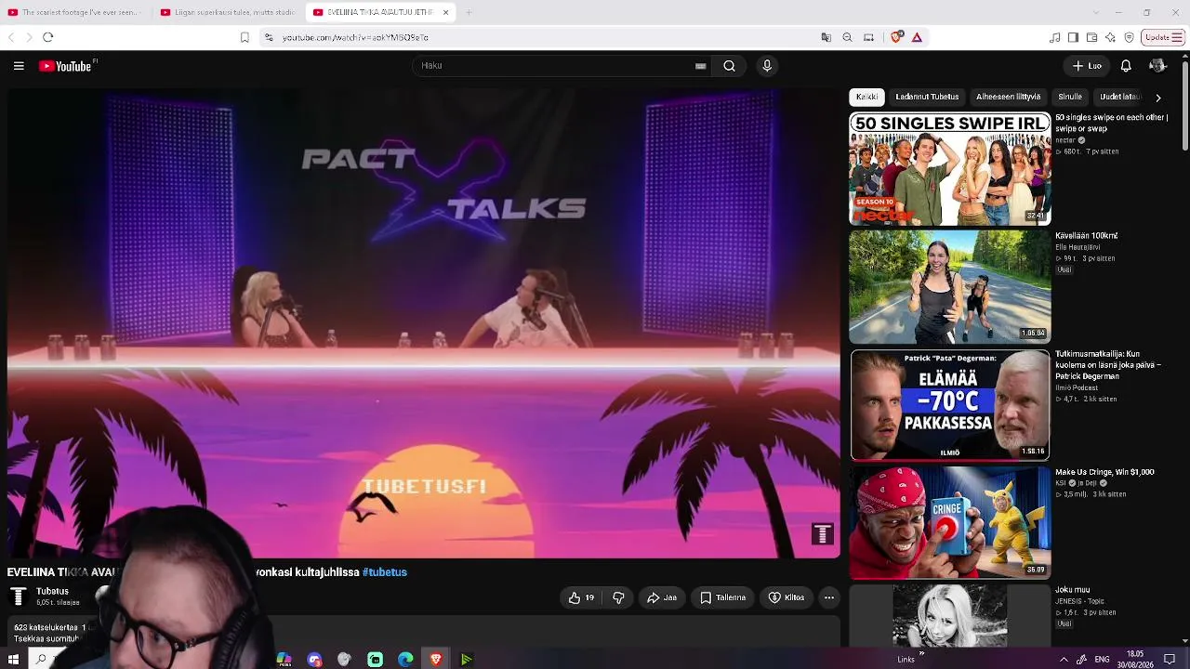Open the account avatar menu
Image resolution: width=1190 pixels, height=669 pixels.
1157,66
